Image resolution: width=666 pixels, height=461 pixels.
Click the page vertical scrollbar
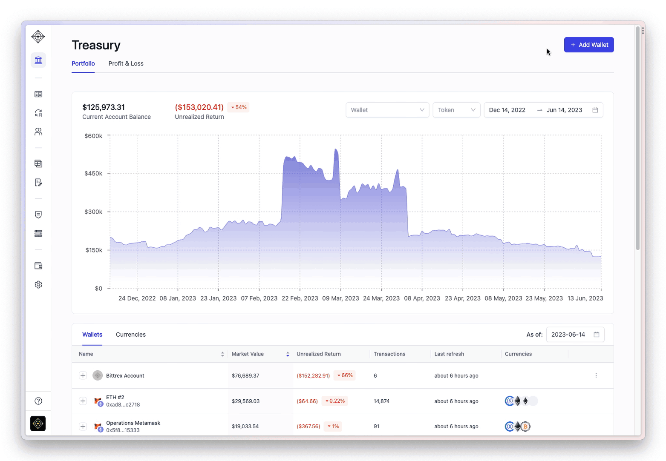point(637,140)
